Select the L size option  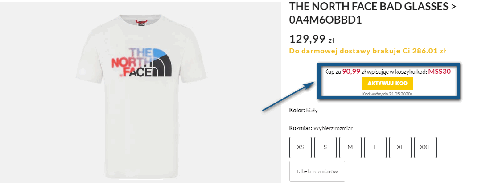[x=375, y=147]
